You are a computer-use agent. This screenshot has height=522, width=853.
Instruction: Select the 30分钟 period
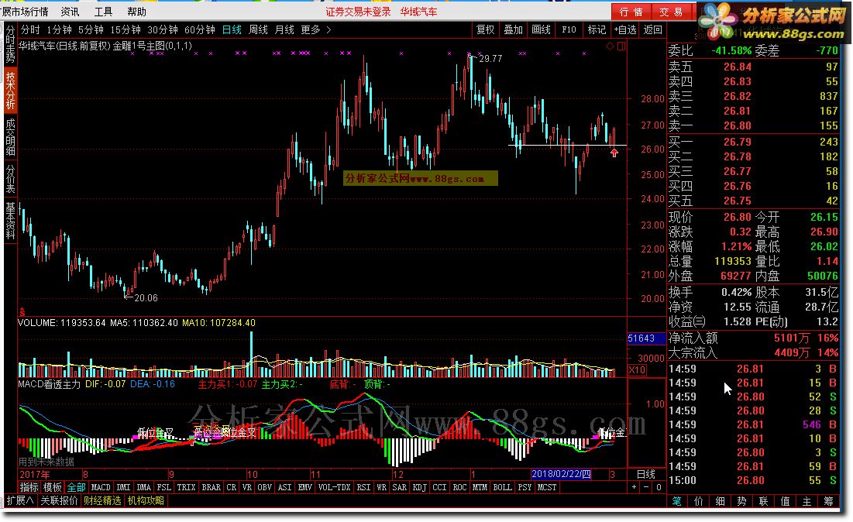click(163, 30)
